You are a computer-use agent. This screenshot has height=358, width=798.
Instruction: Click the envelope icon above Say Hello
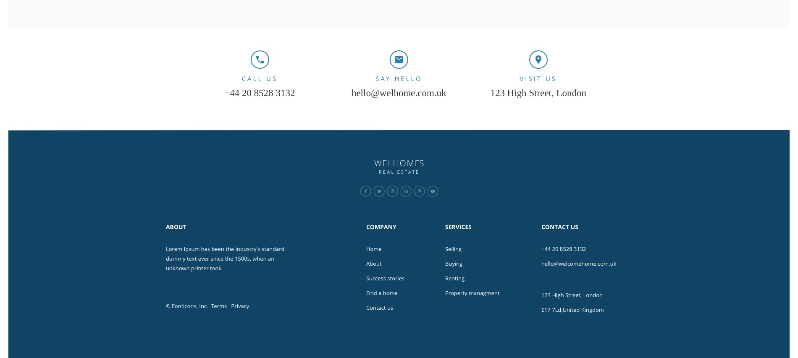coord(399,60)
